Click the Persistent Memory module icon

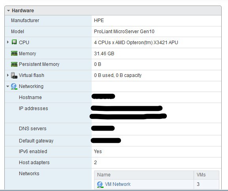tap(14, 64)
